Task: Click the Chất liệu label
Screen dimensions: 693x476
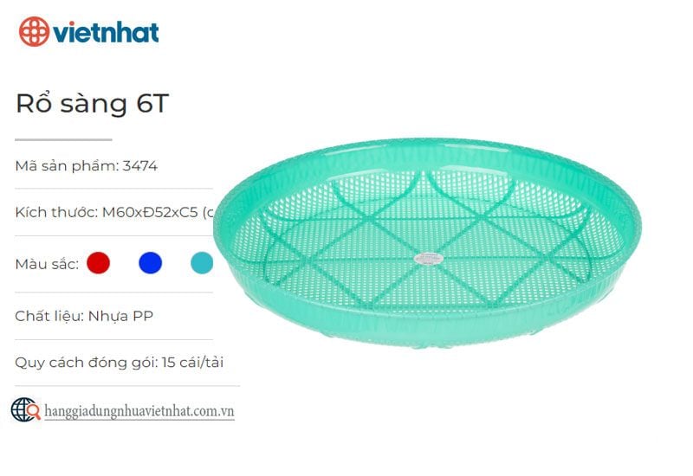Action: (49, 316)
